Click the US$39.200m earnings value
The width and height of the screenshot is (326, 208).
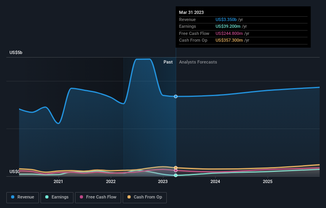[x=228, y=26]
